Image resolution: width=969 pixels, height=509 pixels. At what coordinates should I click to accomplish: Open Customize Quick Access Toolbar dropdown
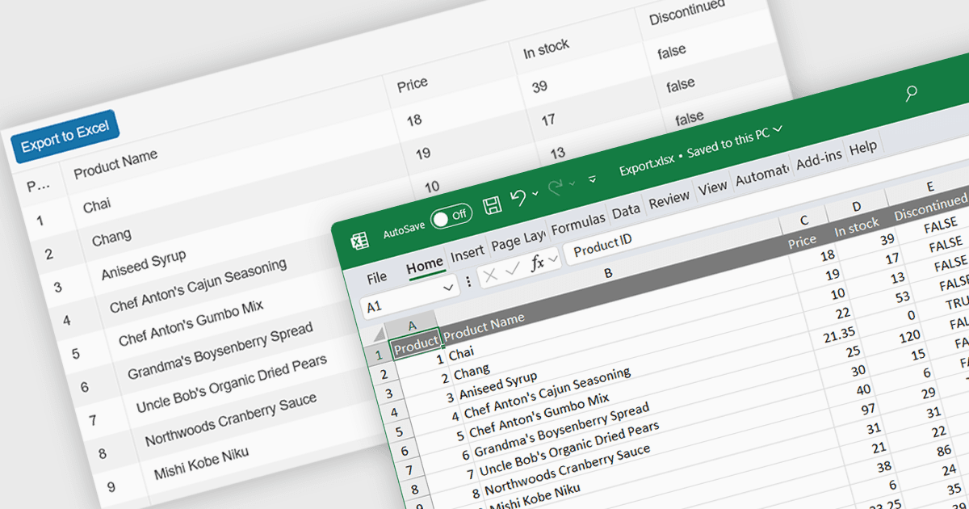click(x=593, y=179)
